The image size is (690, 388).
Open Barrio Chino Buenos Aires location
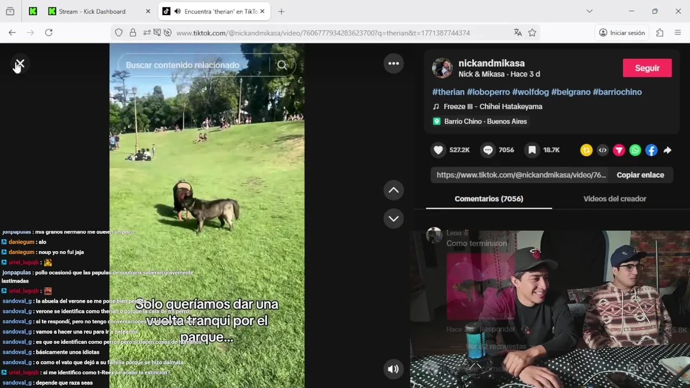click(x=480, y=121)
